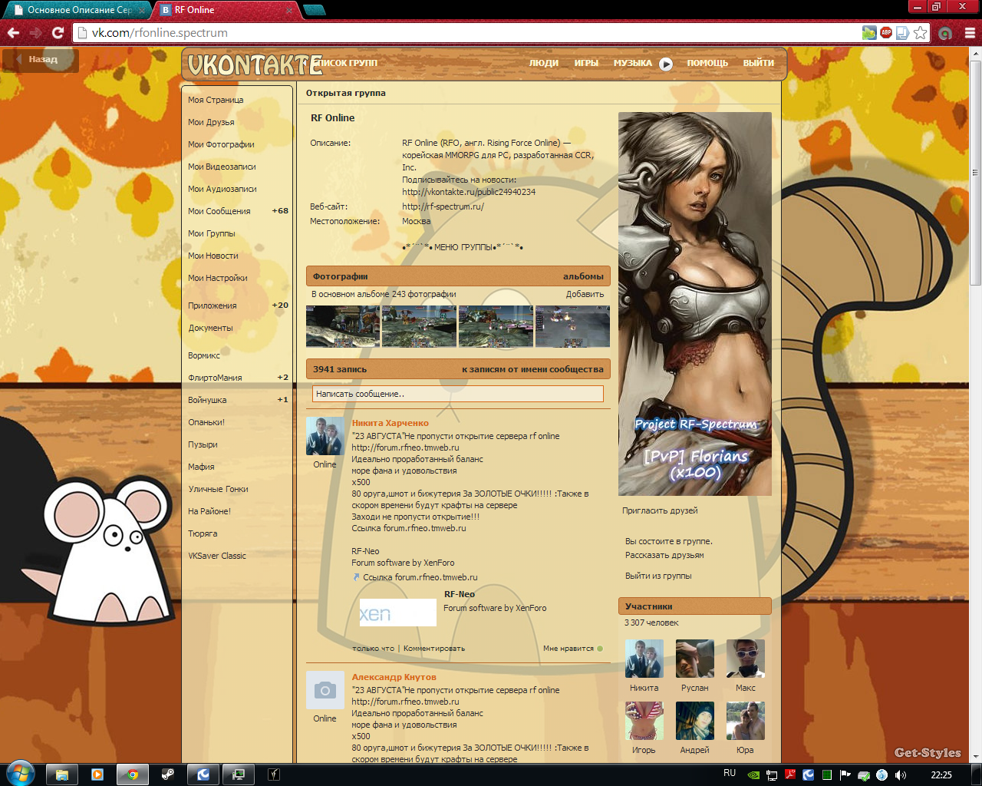Open the Windows Start button

tap(19, 773)
